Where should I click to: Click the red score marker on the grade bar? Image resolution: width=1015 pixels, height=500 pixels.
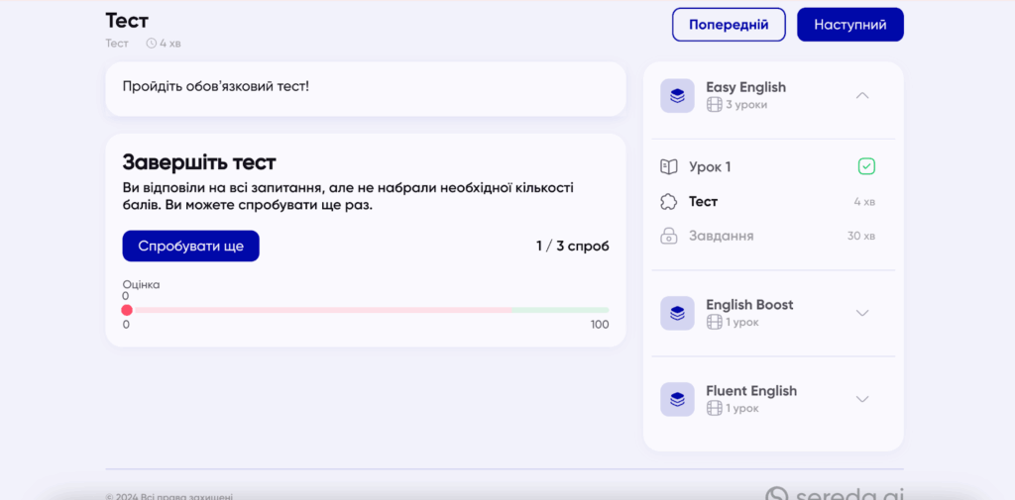[x=127, y=310]
